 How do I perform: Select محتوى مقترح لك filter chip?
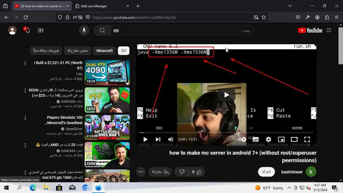pos(77,51)
